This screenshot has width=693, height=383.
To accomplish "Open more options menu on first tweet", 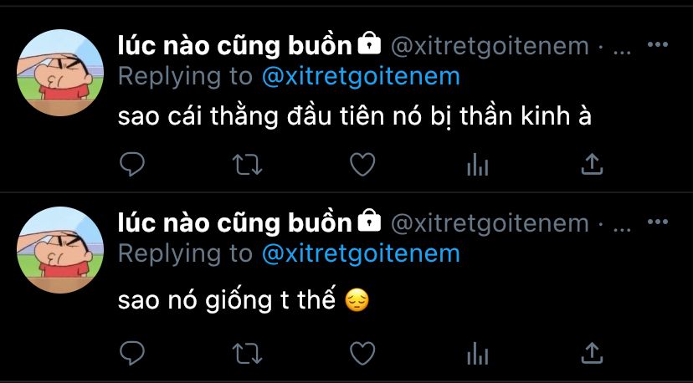I will [658, 44].
